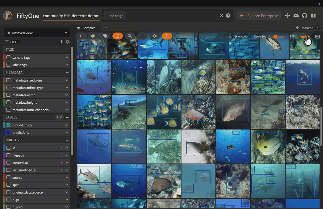
Task: Clear the 2 selected LABELS badge
Action: 59,117
